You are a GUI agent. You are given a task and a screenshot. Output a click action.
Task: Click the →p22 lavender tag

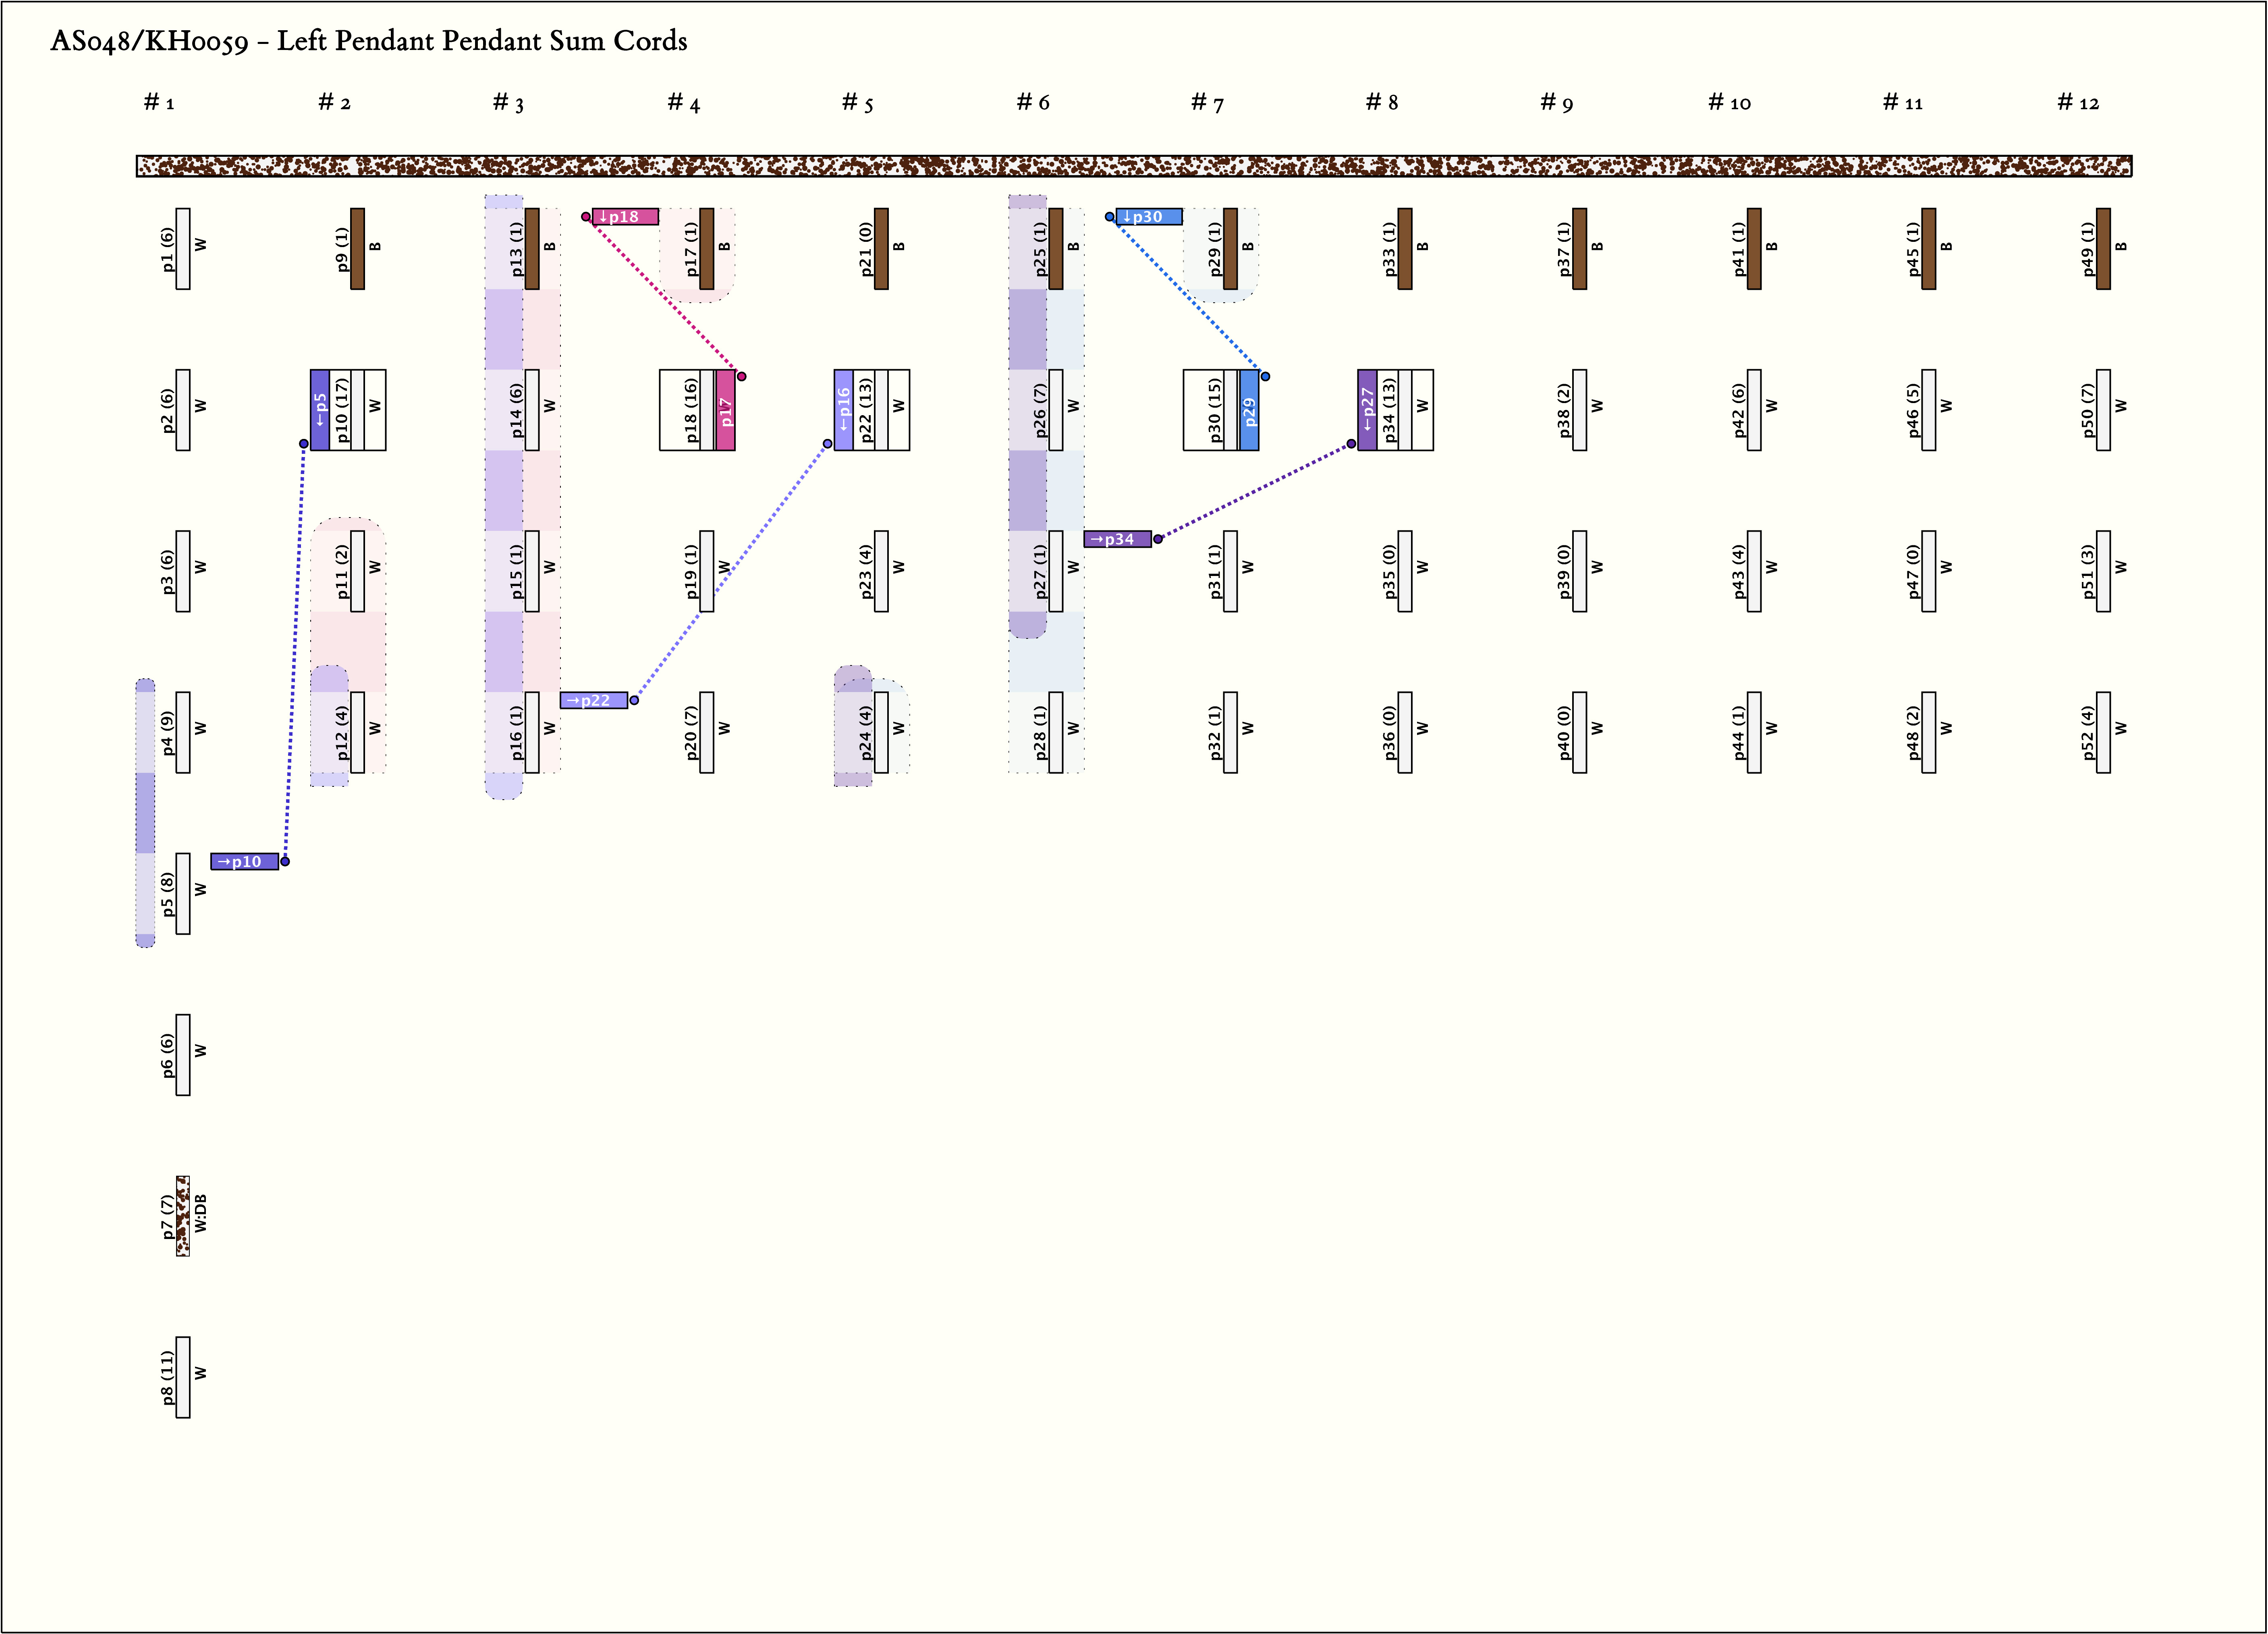pyautogui.click(x=594, y=701)
